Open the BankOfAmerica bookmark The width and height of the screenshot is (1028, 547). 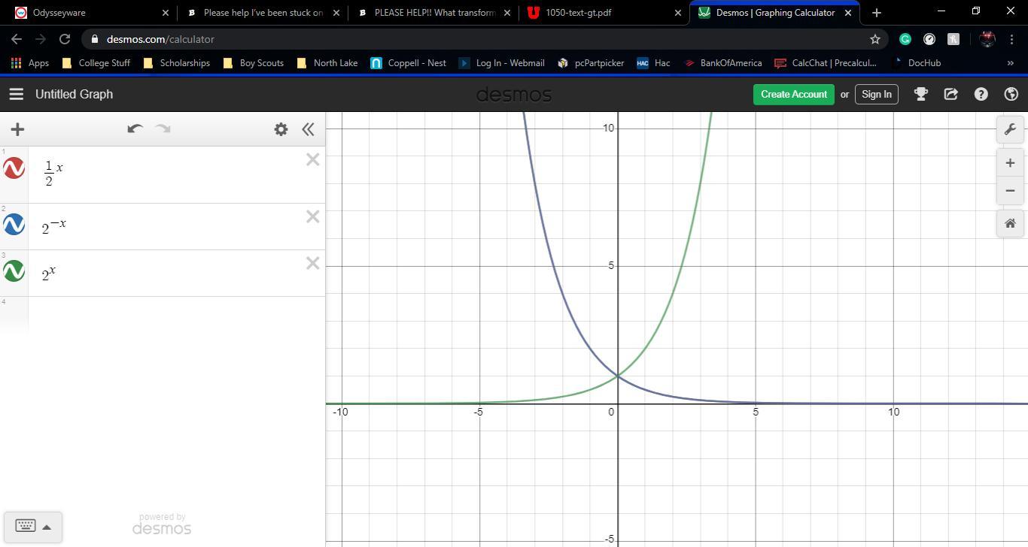pyautogui.click(x=722, y=63)
